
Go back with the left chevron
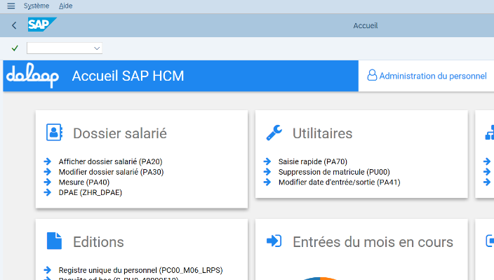point(14,25)
